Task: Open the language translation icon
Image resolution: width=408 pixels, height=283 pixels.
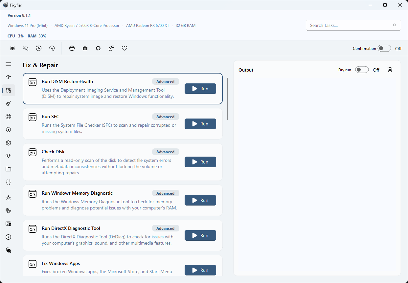Action: tap(9, 211)
